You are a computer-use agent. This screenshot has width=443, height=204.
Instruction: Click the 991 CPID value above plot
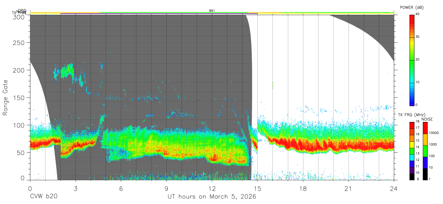[212, 10]
